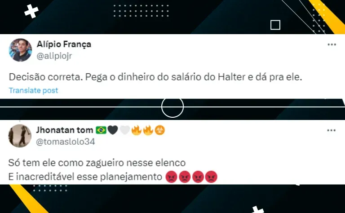
Task: Click Alípio França's profile avatar
Action: pos(20,50)
